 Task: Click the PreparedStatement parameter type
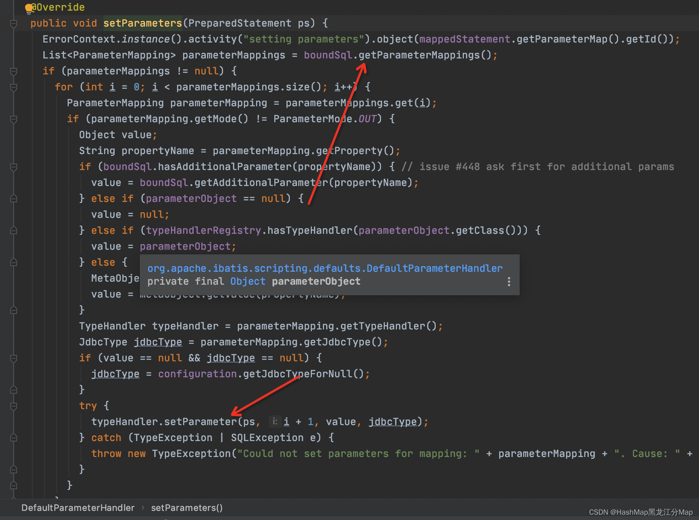coord(240,23)
